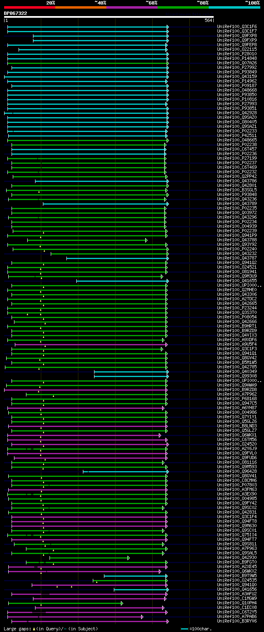
Task: Select hit label UniRef100_Q9FXP8
Action: [237, 36]
